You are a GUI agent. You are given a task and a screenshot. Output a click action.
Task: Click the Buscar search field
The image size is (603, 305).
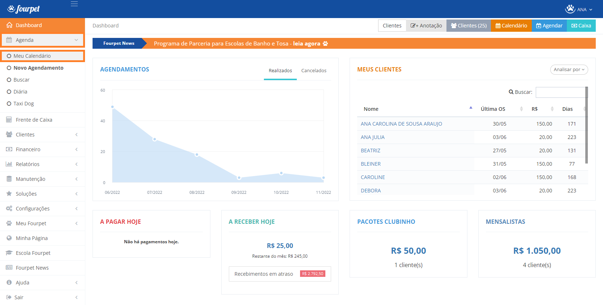[561, 92]
